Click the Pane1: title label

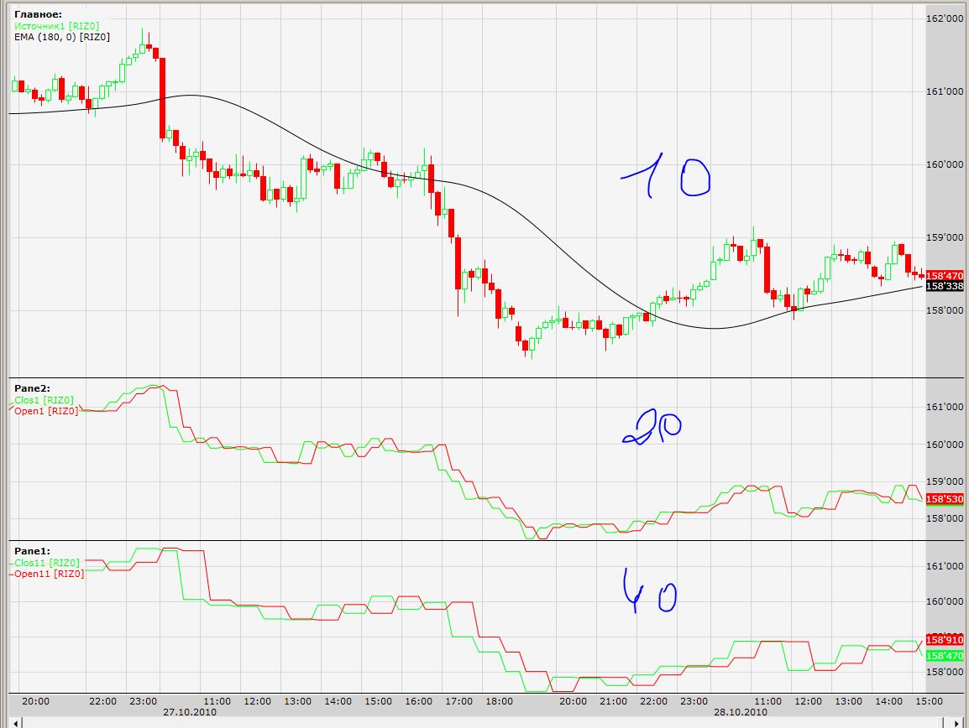coord(32,551)
